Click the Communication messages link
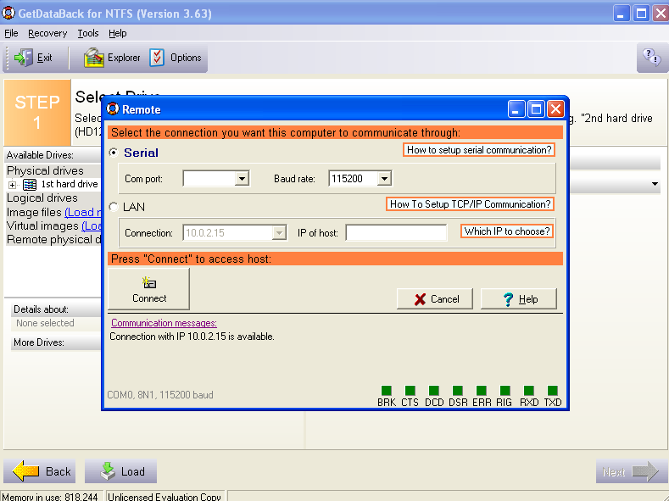This screenshot has height=501, width=669. [164, 323]
